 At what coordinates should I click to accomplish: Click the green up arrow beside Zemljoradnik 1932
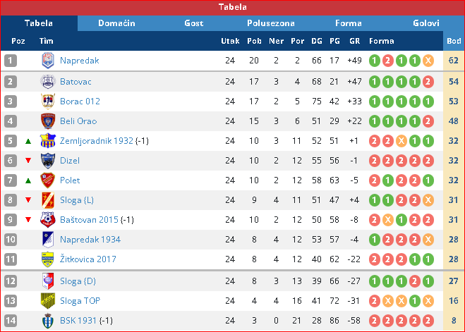pos(28,141)
